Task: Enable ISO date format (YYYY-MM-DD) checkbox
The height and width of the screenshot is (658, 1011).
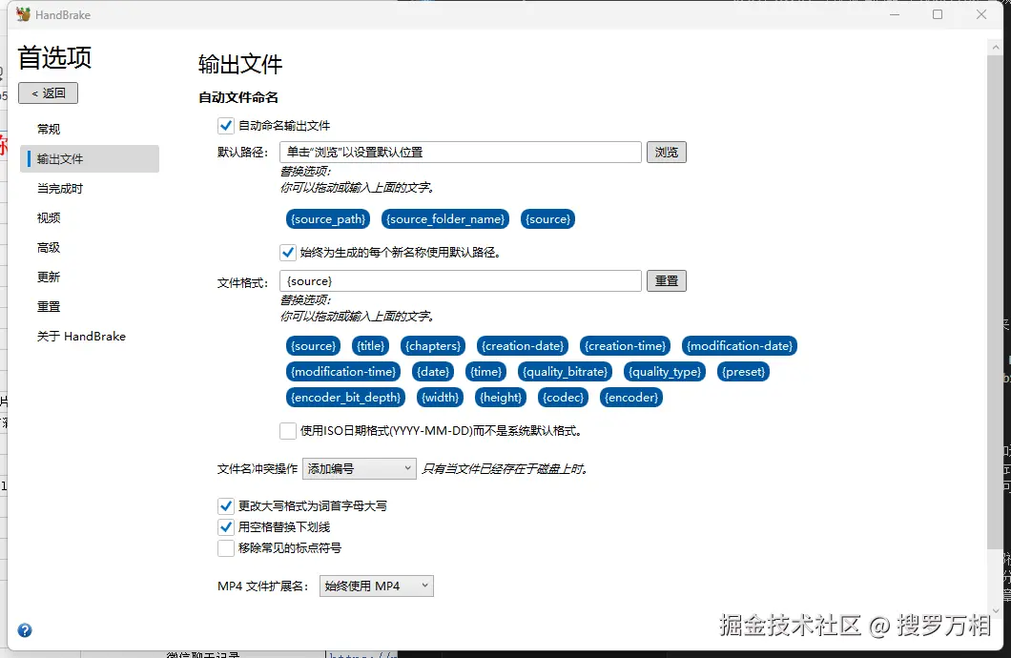Action: tap(288, 430)
